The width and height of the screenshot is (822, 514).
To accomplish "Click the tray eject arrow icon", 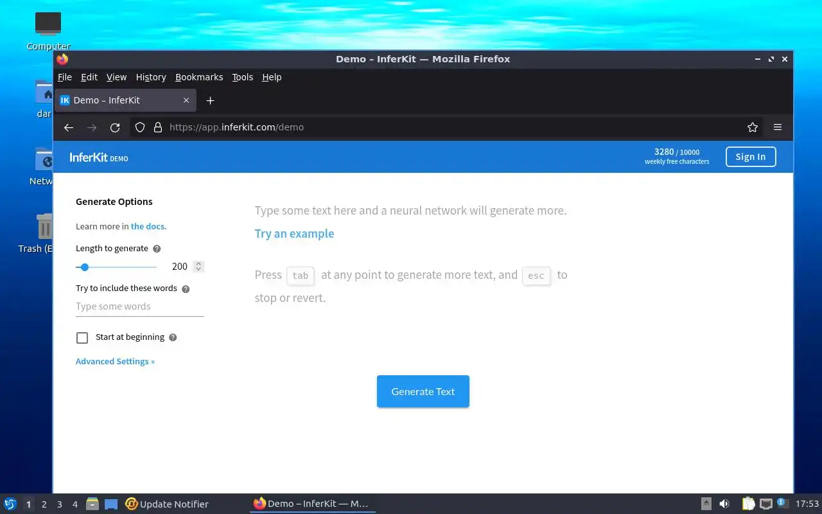I will coord(706,504).
